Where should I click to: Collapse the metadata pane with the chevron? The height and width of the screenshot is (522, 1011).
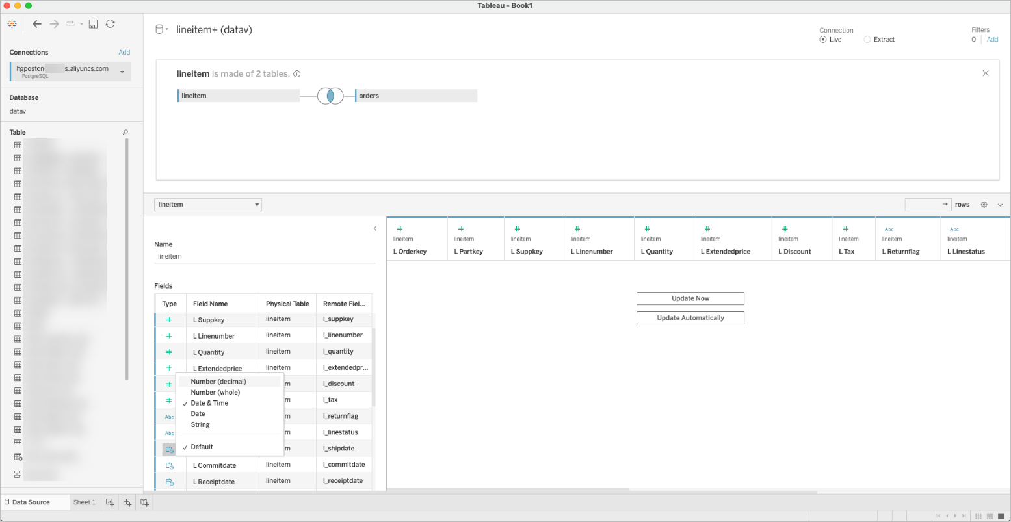click(374, 229)
